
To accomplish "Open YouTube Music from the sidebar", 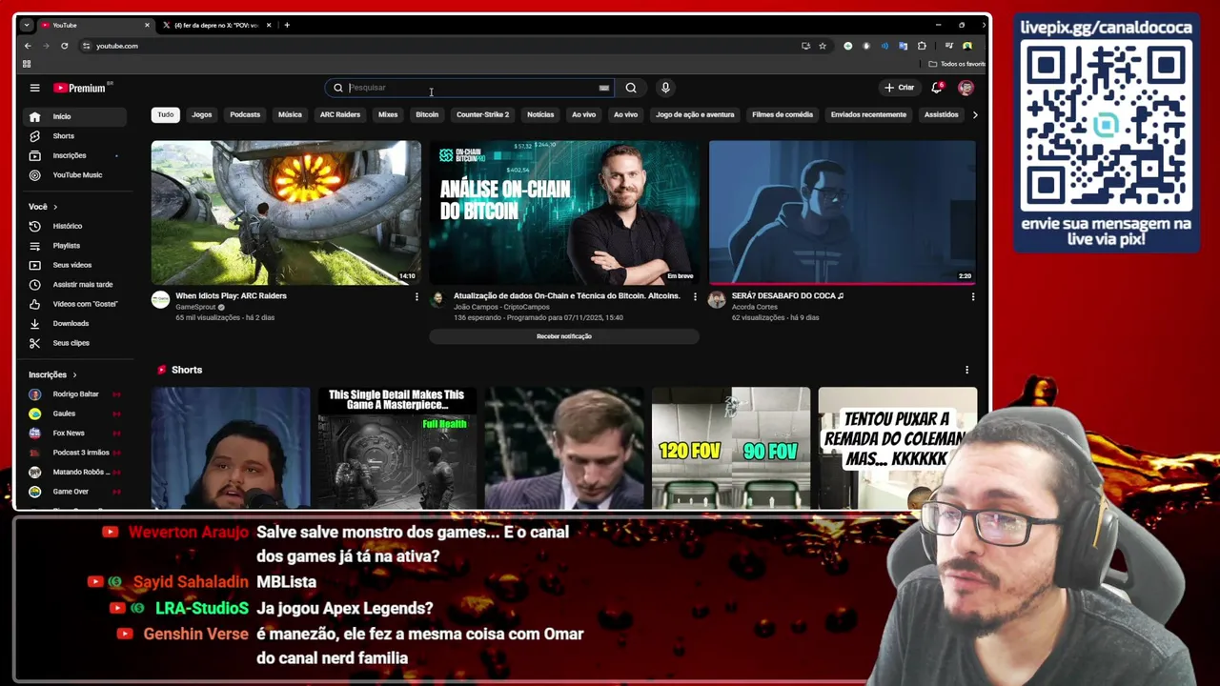I will click(75, 175).
